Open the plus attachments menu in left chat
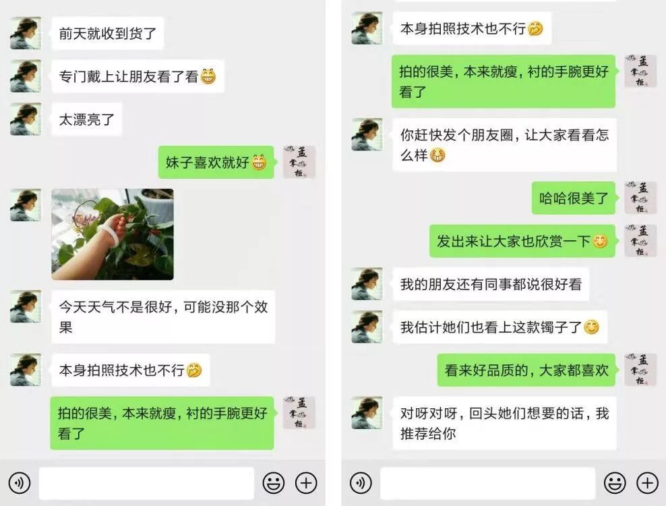The image size is (666, 506). tap(306, 483)
